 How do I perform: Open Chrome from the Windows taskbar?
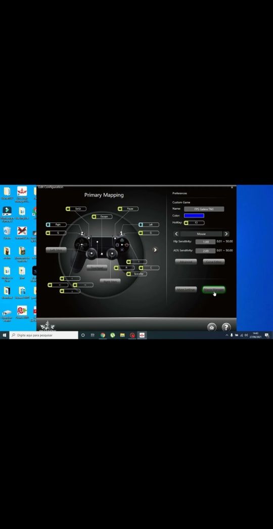click(103, 335)
